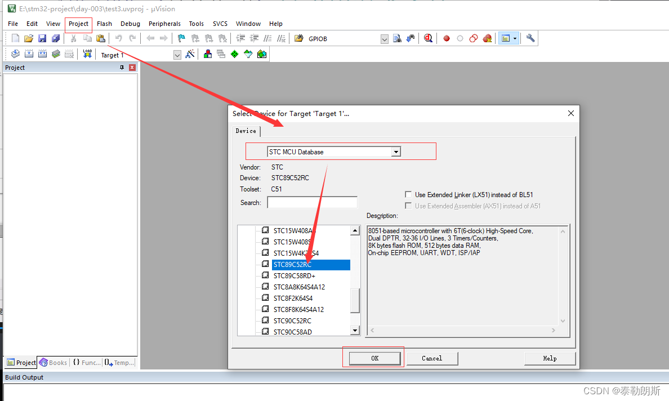Click the device Search input field
This screenshot has width=669, height=401.
pyautogui.click(x=313, y=202)
